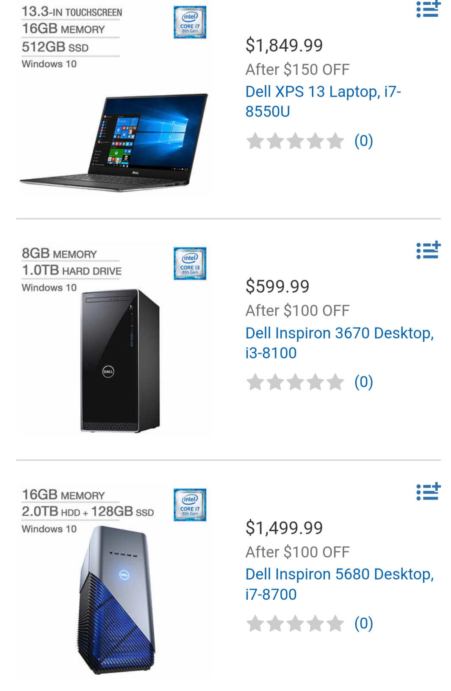The image size is (451, 691).
Task: Click the $1,499.99 price text
Action: tap(284, 528)
